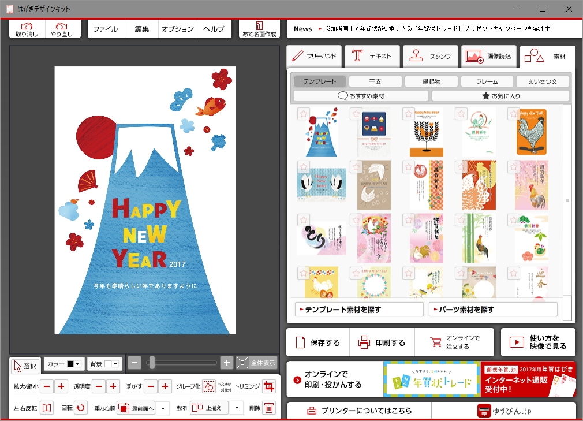This screenshot has height=421, width=583.
Task: Click 保存する save button
Action: pyautogui.click(x=318, y=342)
